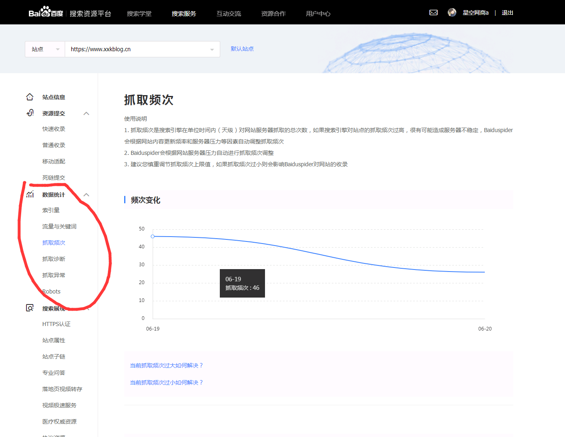The width and height of the screenshot is (565, 437).
Task: Select 数据统计 section header
Action: (x=54, y=195)
